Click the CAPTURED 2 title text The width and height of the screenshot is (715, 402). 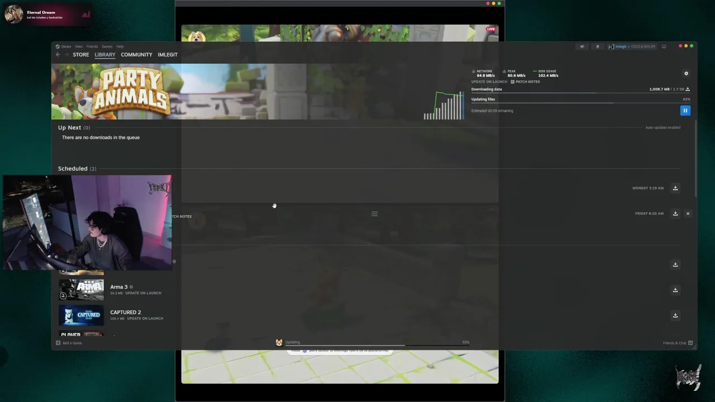click(126, 312)
